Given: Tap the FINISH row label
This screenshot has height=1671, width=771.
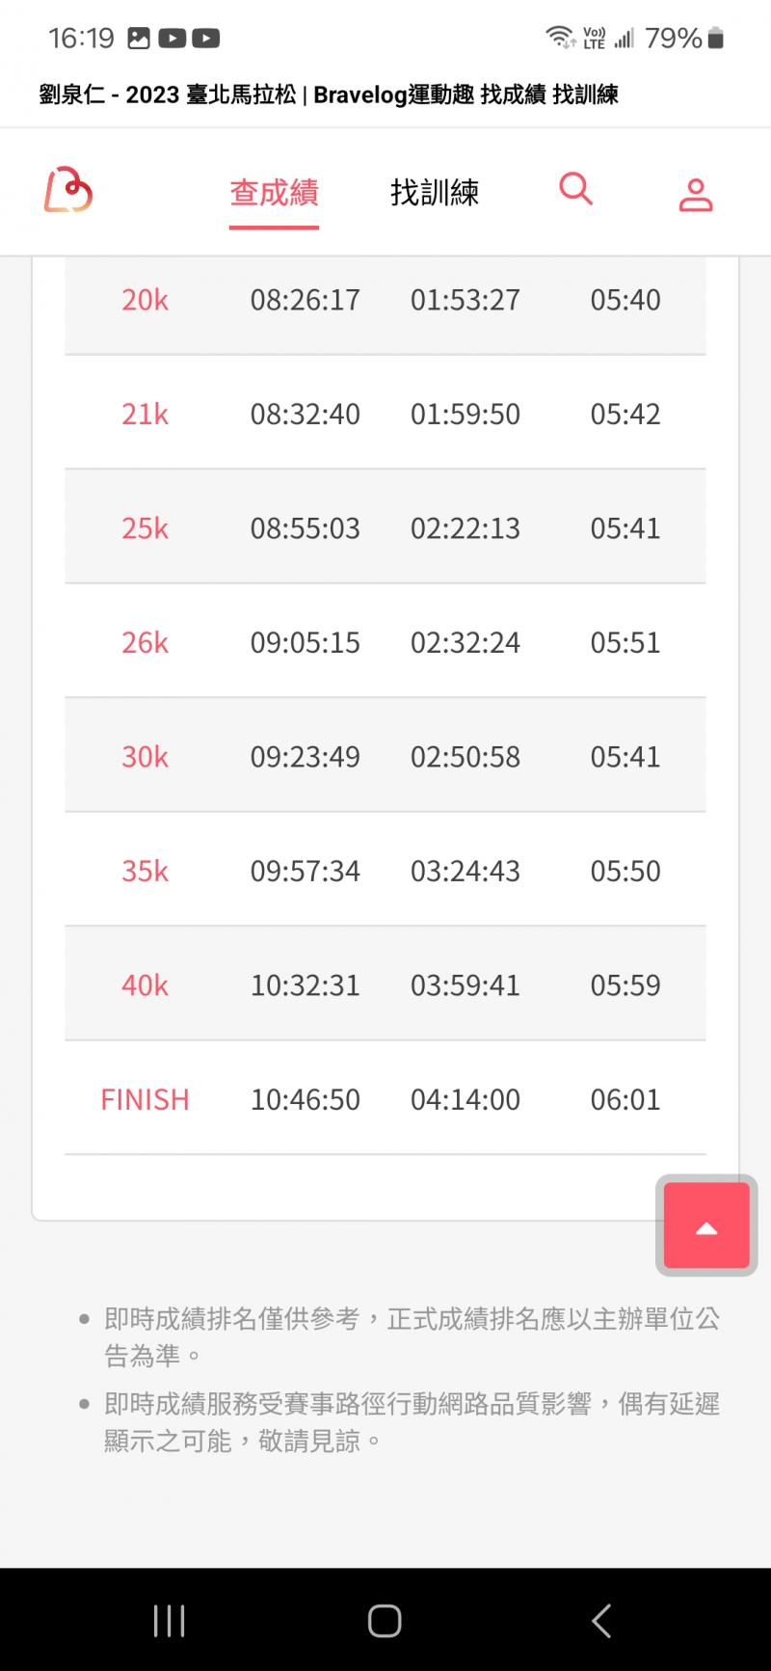Looking at the screenshot, I should pyautogui.click(x=145, y=1099).
